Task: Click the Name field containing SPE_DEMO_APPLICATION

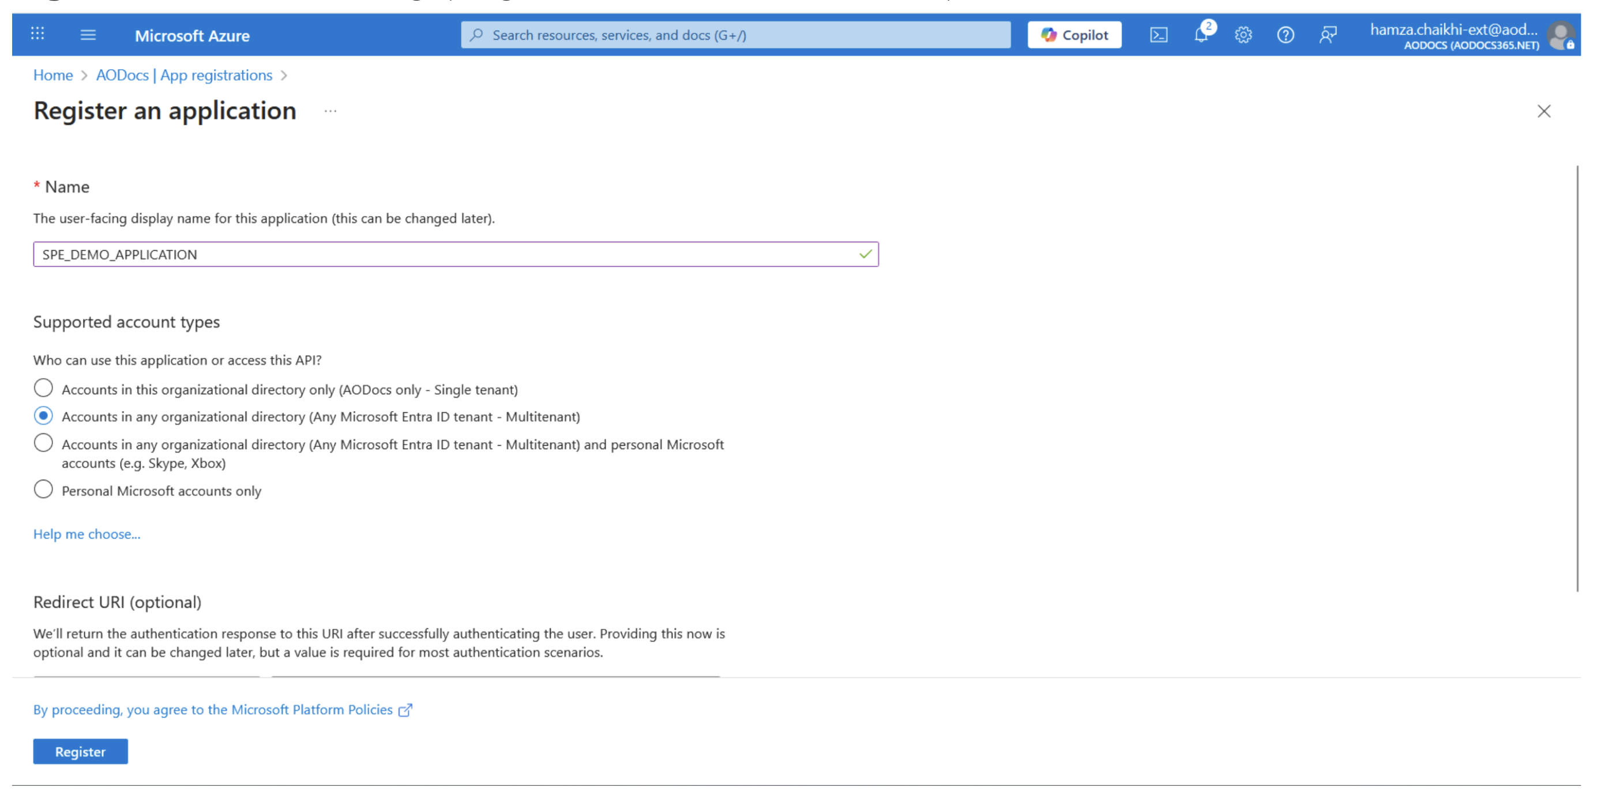Action: 456,254
